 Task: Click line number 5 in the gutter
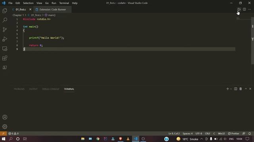[x=17, y=34]
